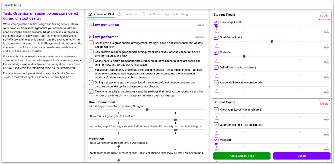Click the TeachTune app title
Viewport: 335px width, 164px height.
pyautogui.click(x=12, y=5)
